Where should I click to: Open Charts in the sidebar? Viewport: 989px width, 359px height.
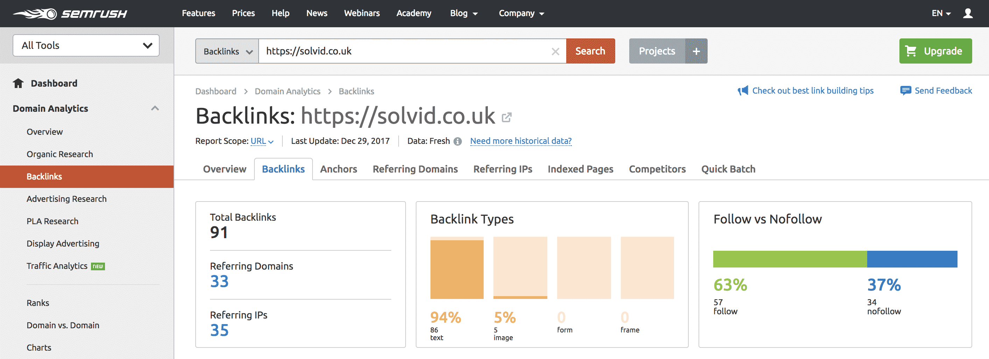(x=39, y=347)
